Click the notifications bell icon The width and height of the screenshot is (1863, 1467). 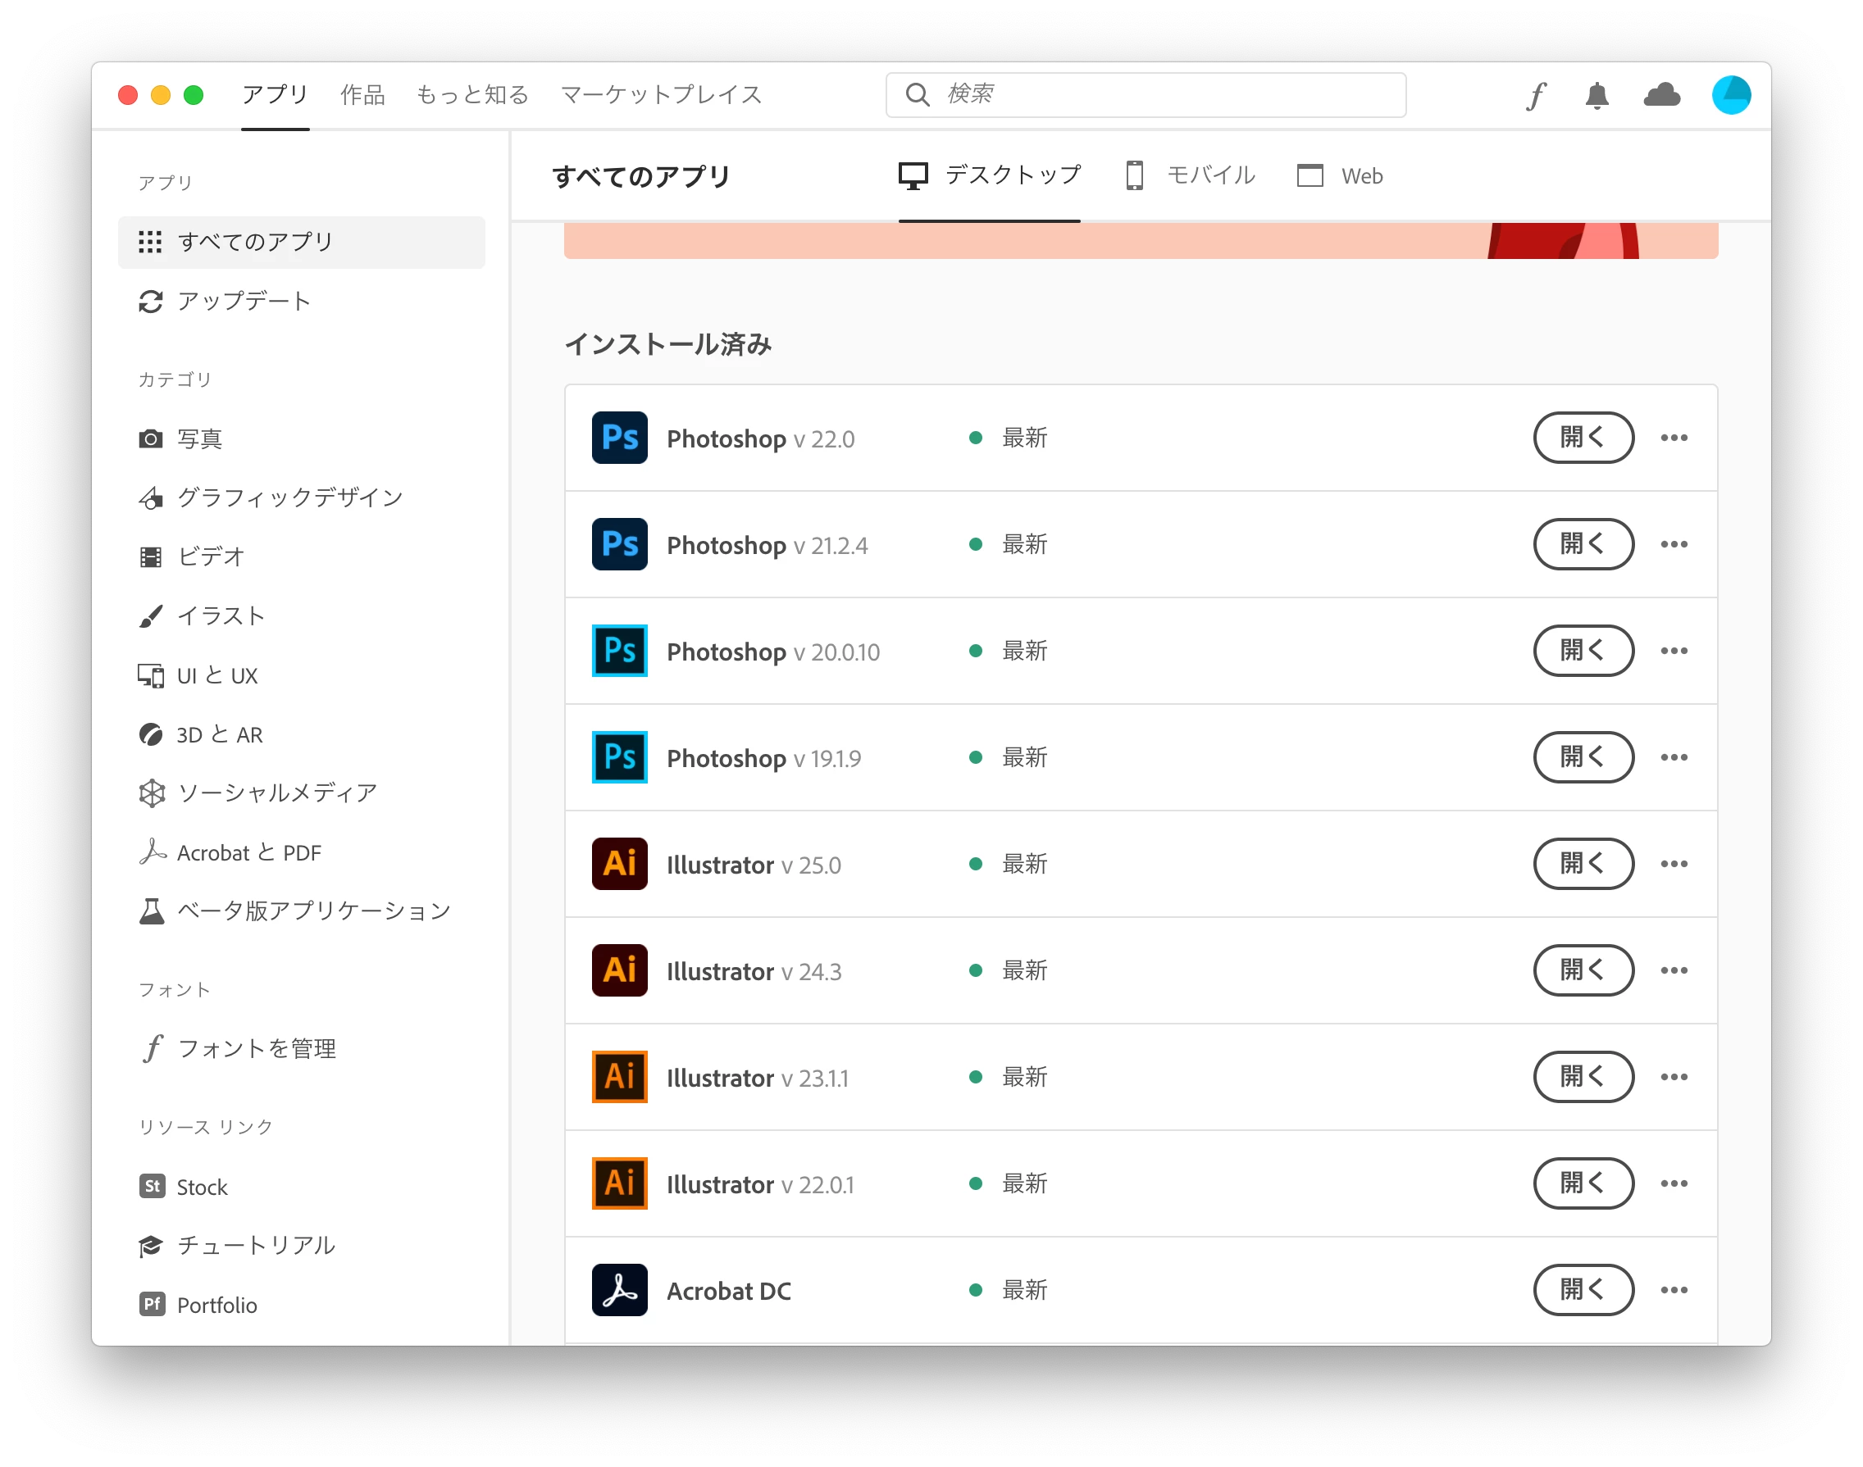tap(1597, 95)
